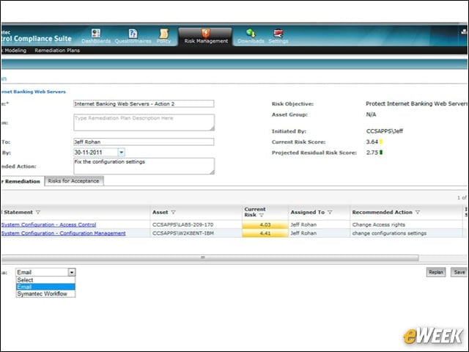Screen dimensions: 469x352
Task: Open System Configuration - Access Control link
Action: pos(49,224)
